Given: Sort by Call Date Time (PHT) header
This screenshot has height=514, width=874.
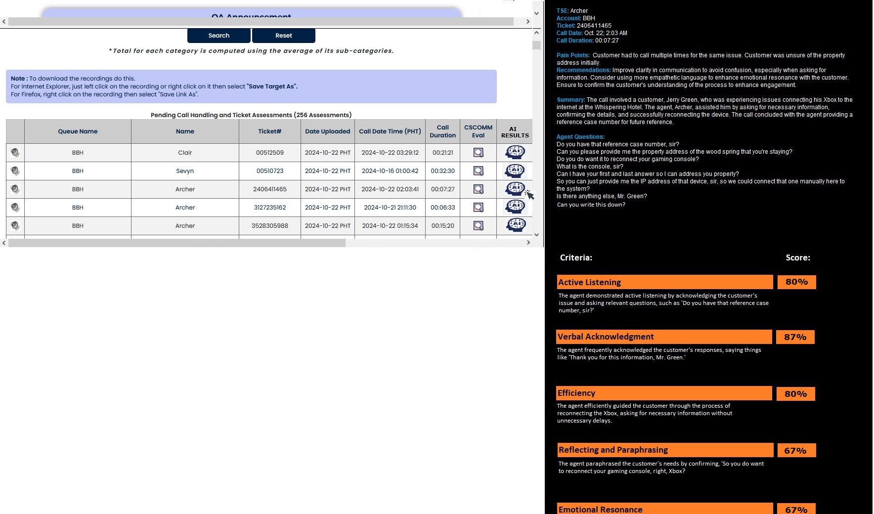Looking at the screenshot, I should (390, 131).
